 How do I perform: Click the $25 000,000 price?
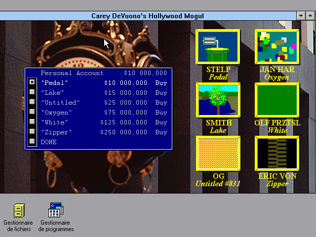[x=125, y=103]
